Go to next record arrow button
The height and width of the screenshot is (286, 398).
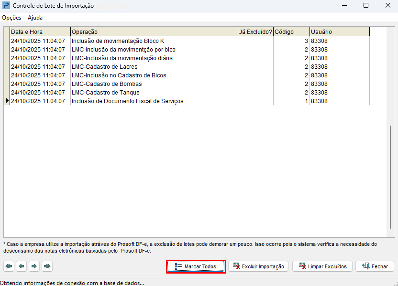tap(34, 266)
